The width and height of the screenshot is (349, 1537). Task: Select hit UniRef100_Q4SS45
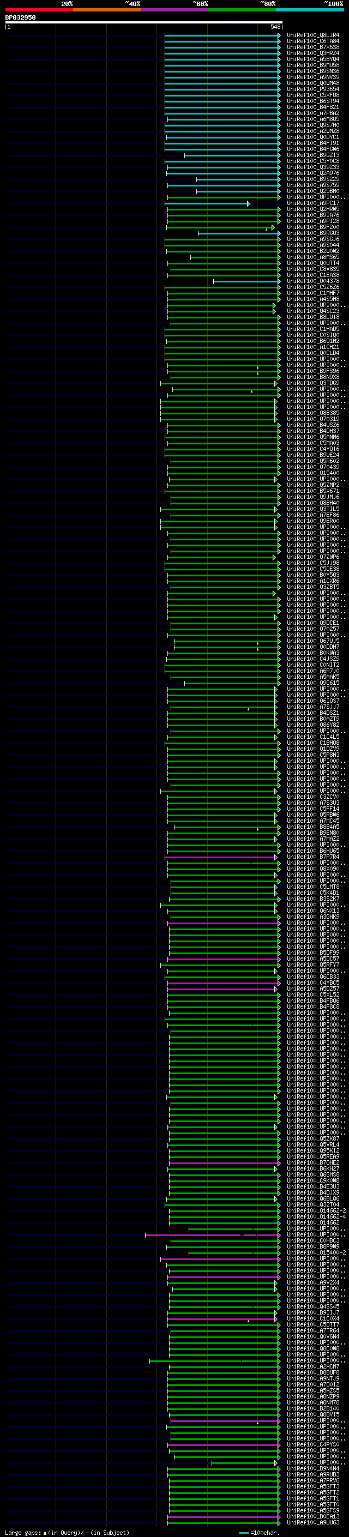(x=312, y=1307)
